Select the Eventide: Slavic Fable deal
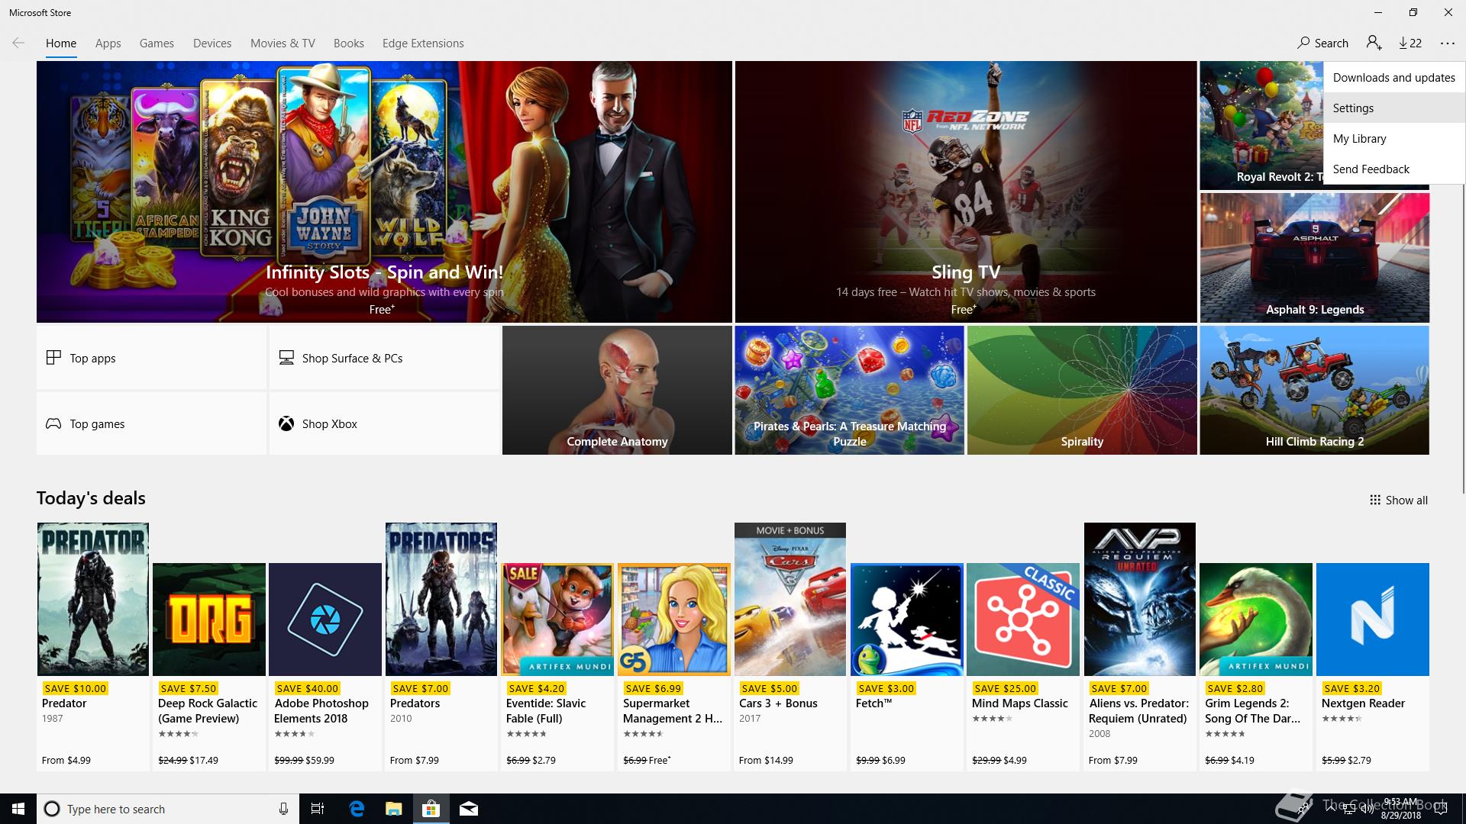The height and width of the screenshot is (824, 1466). (x=557, y=666)
